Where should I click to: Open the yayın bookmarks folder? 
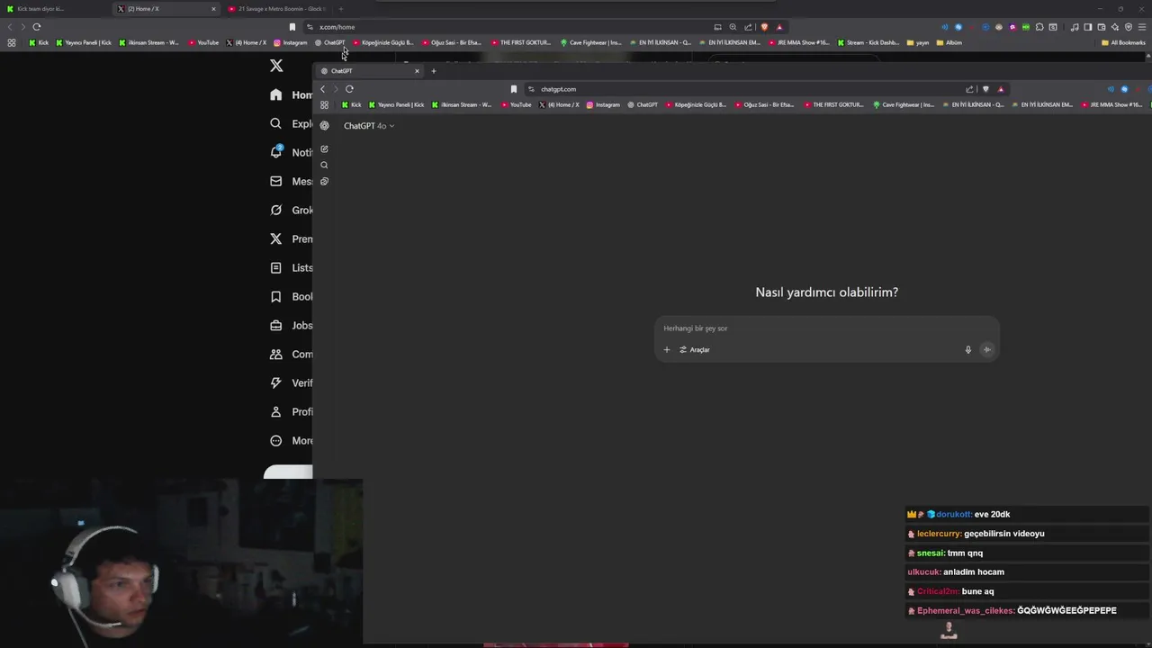point(918,42)
